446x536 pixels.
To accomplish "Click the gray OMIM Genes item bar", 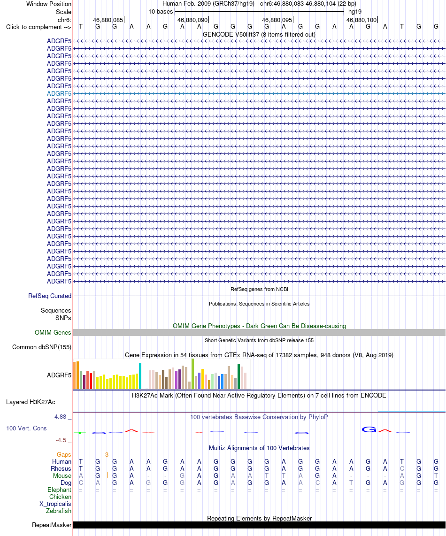I will pos(259,333).
